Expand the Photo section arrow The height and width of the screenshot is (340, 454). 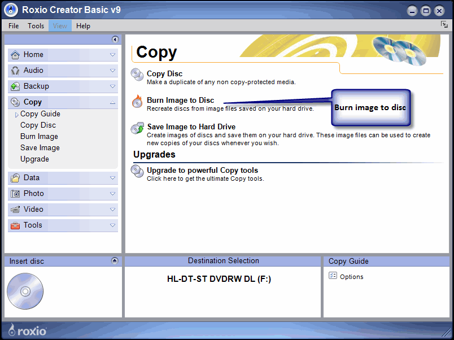112,194
